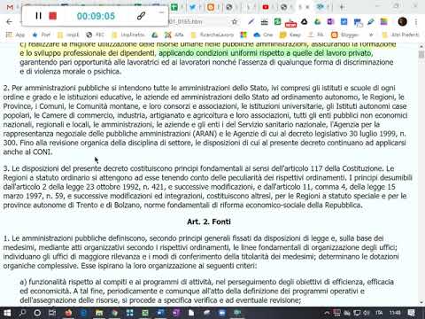Screen dimensions: 425x319
Task: Open the One cloud bookmark
Action: point(263,35)
